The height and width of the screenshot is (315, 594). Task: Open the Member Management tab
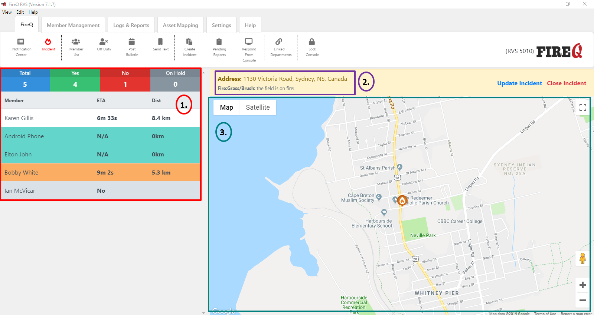click(x=73, y=25)
